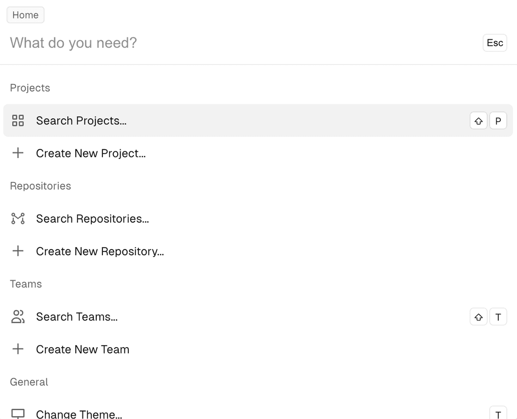Click the plus icon for Create New Project
This screenshot has width=517, height=419.
click(18, 153)
